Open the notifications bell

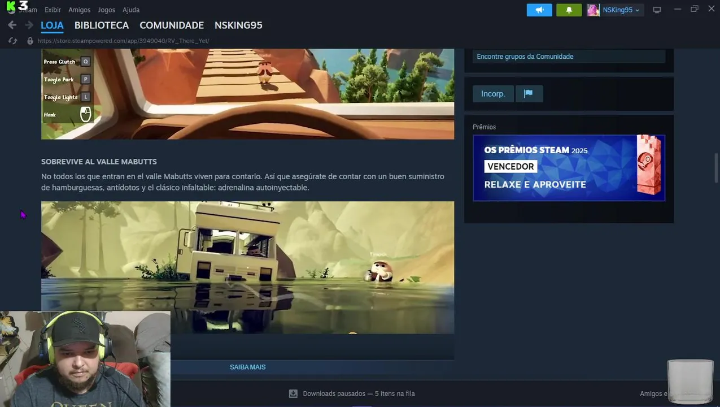(569, 10)
